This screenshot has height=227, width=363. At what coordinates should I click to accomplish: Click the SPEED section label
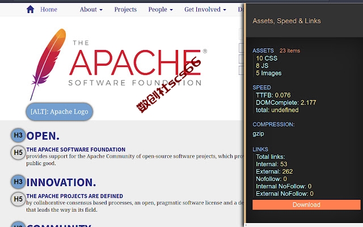click(261, 87)
